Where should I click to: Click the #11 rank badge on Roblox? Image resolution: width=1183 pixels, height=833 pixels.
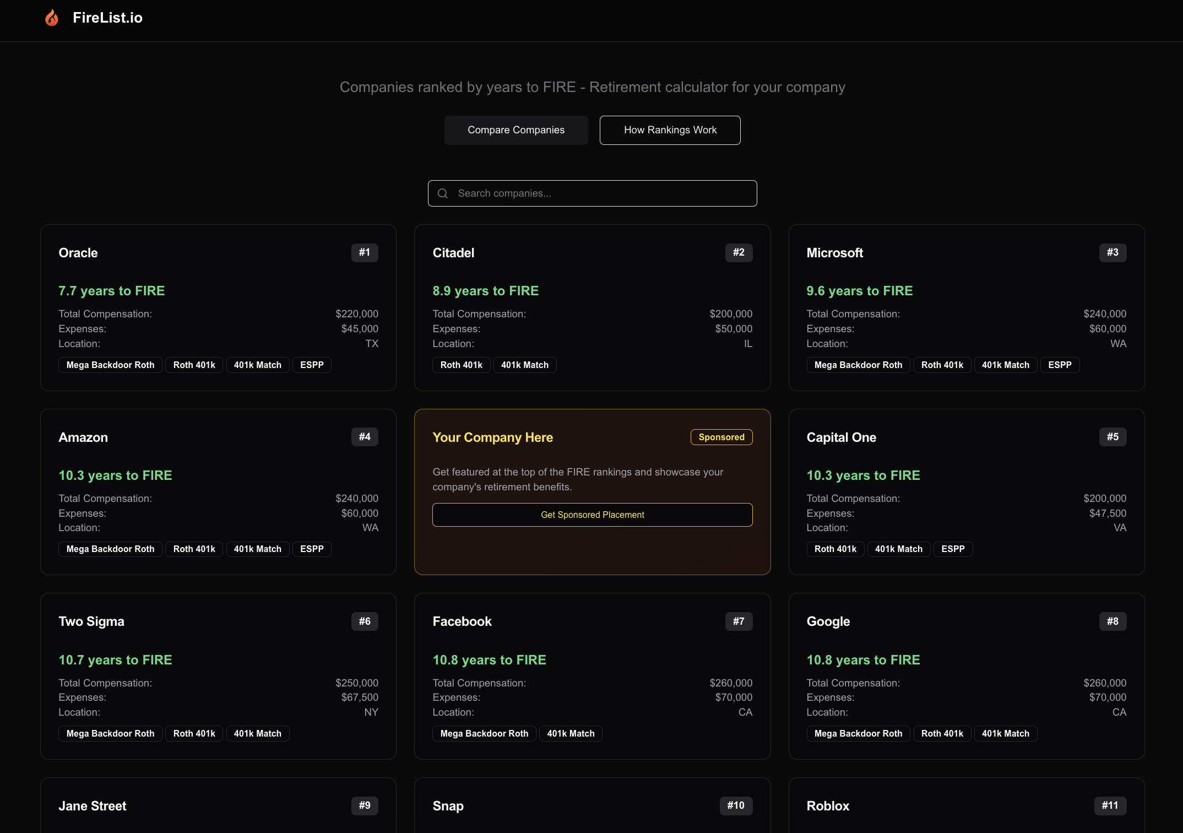(x=1110, y=805)
